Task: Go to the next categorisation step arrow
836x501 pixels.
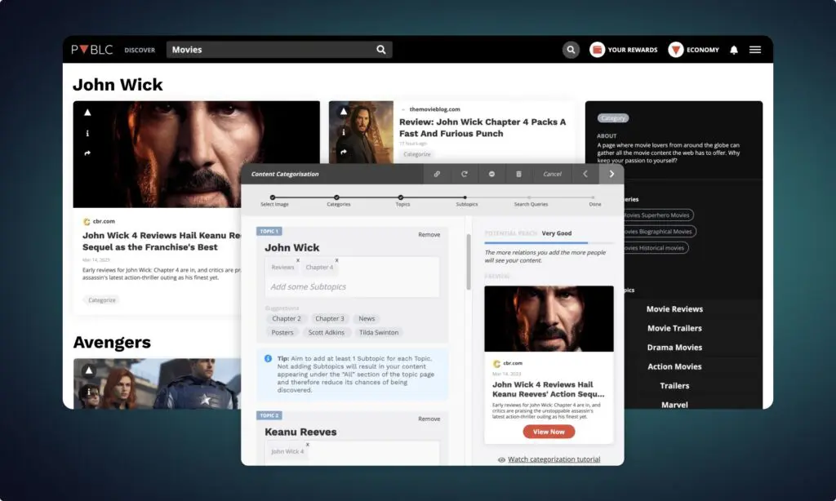Action: [611, 174]
